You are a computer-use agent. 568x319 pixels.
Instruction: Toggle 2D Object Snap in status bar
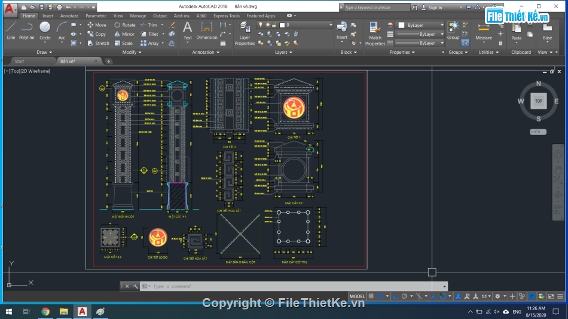(442, 296)
